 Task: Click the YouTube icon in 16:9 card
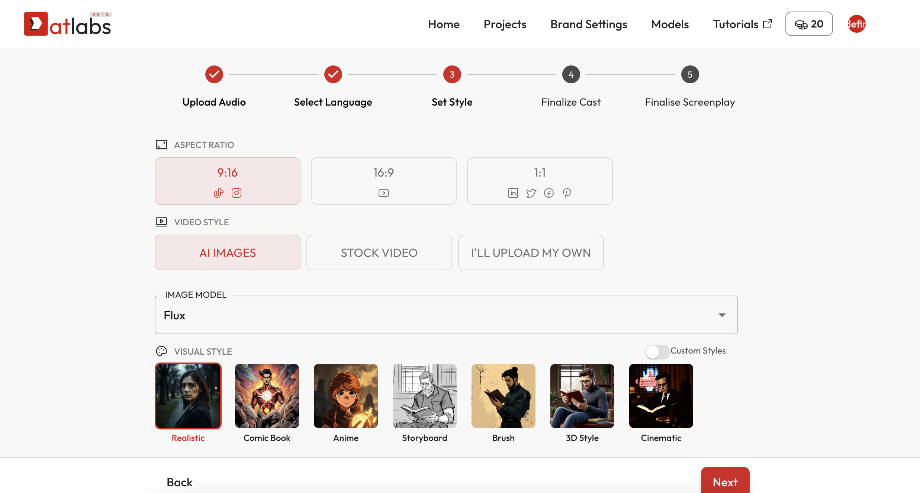(x=383, y=193)
